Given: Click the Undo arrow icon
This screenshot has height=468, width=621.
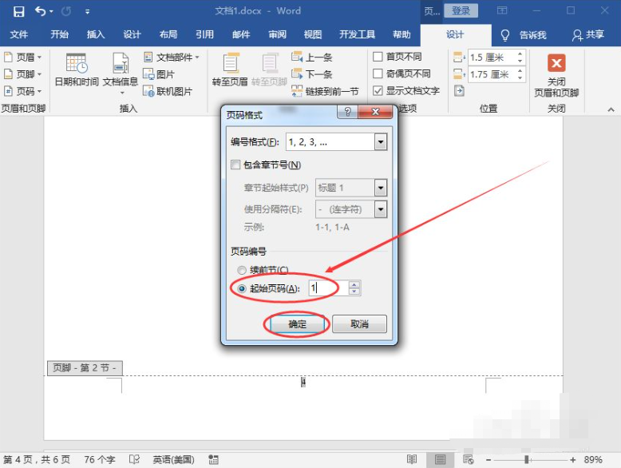Looking at the screenshot, I should pos(41,11).
